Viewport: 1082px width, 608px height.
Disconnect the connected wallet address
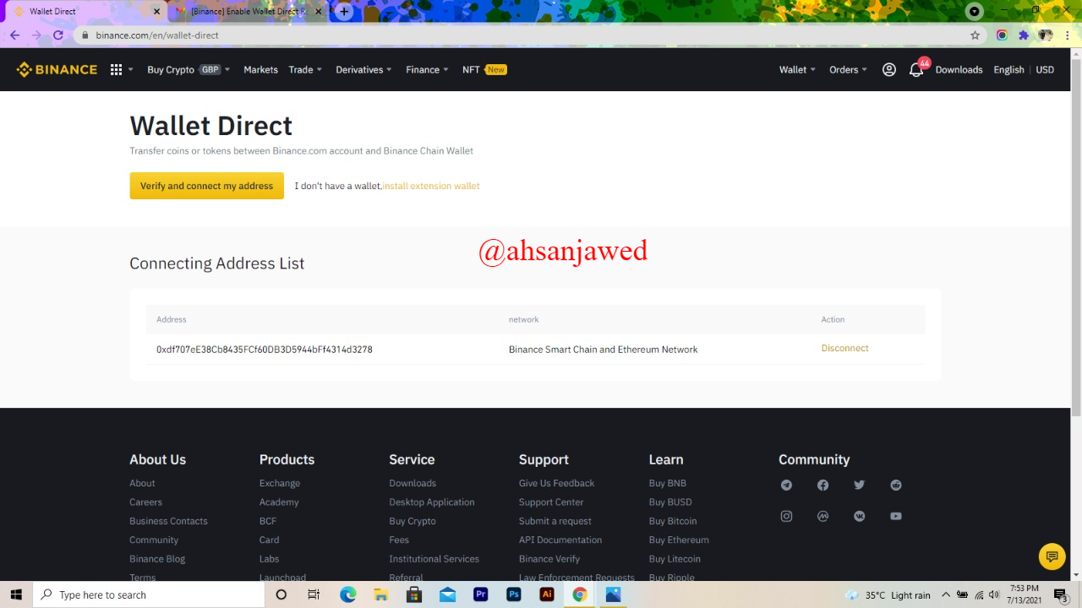click(844, 348)
